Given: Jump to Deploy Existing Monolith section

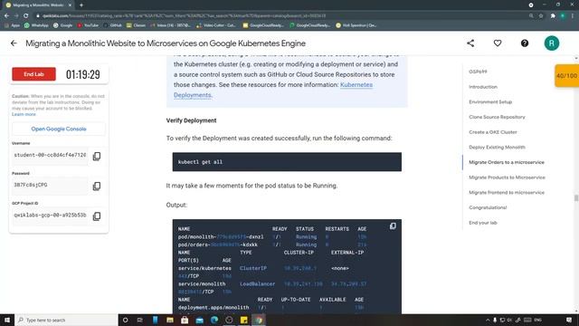Looking at the screenshot, I should pyautogui.click(x=497, y=148).
